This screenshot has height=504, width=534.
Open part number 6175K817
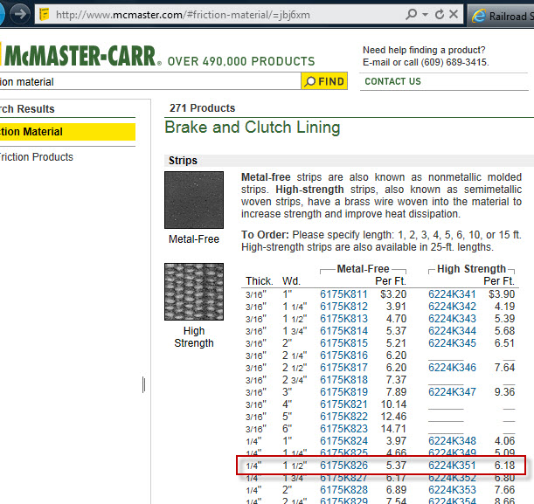(x=343, y=368)
